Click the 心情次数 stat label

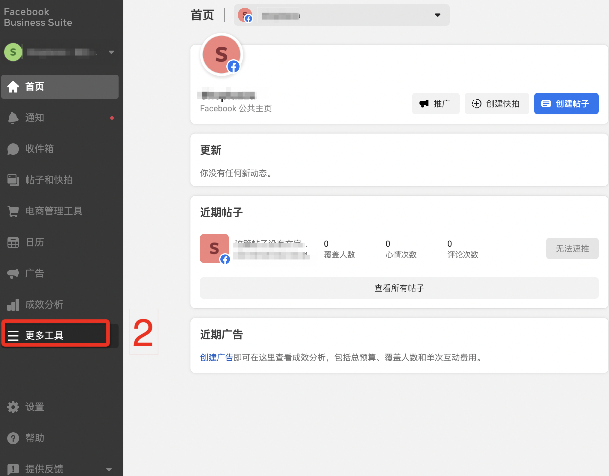[x=401, y=255]
